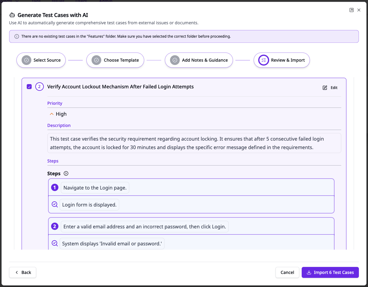Open the Add Notes & Guidance step
368x287 pixels.
(199, 60)
